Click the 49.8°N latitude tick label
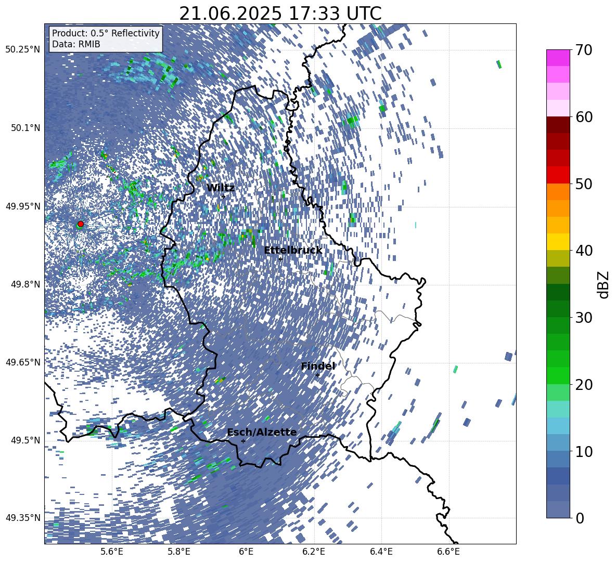616x562 pixels. [x=25, y=284]
